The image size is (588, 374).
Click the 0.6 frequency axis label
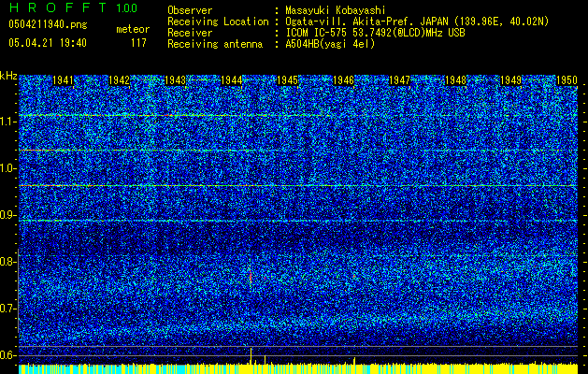[x=7, y=355]
